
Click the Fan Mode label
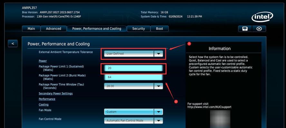(45, 110)
